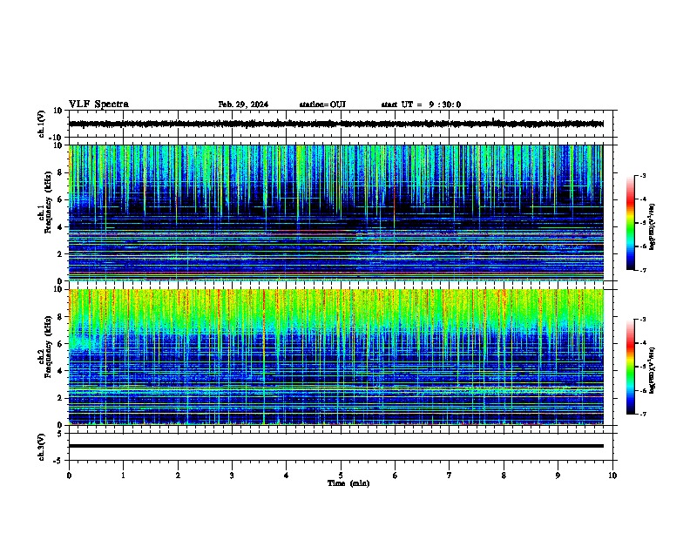Click time tick label '8' on the x-axis
The width and height of the screenshot is (690, 533).
click(504, 476)
